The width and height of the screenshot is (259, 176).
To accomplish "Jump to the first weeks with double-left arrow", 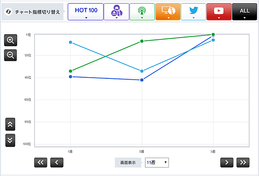I will [x=41, y=162].
